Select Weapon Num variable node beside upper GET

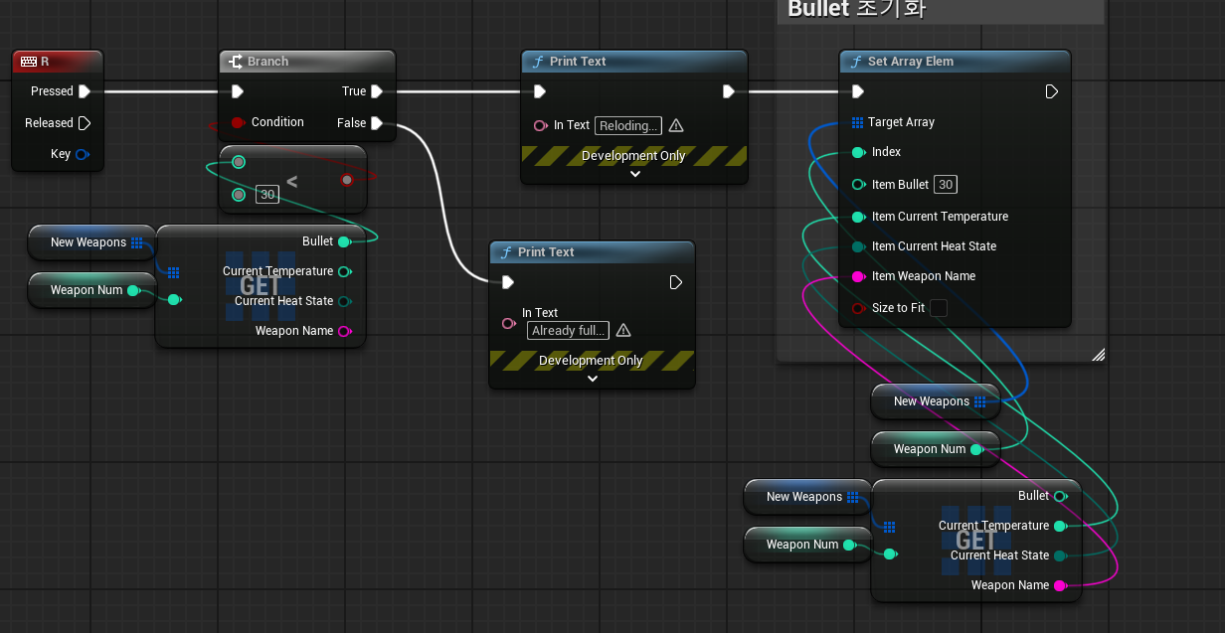click(91, 290)
